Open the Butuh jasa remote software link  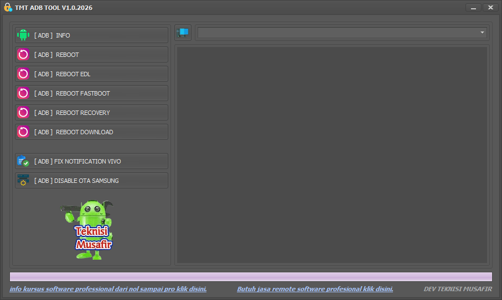point(315,289)
